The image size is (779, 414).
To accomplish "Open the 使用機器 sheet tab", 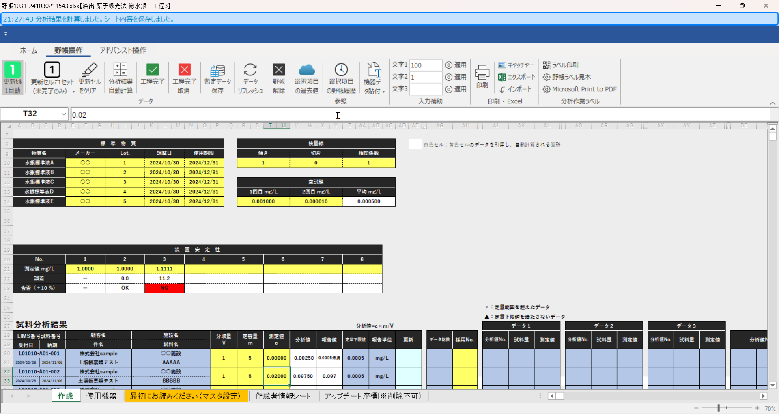I will point(101,396).
